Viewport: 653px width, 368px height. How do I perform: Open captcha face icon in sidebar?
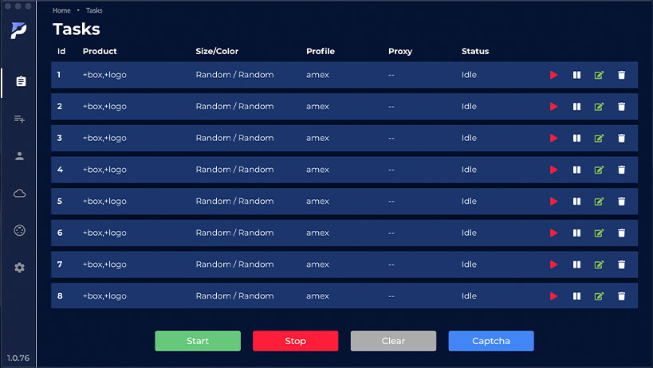tap(20, 230)
